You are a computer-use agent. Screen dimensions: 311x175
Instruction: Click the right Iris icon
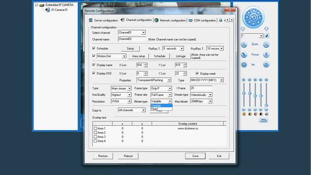click(x=266, y=65)
